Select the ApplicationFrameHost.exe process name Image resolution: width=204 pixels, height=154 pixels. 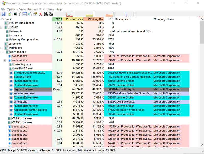tap(30, 110)
